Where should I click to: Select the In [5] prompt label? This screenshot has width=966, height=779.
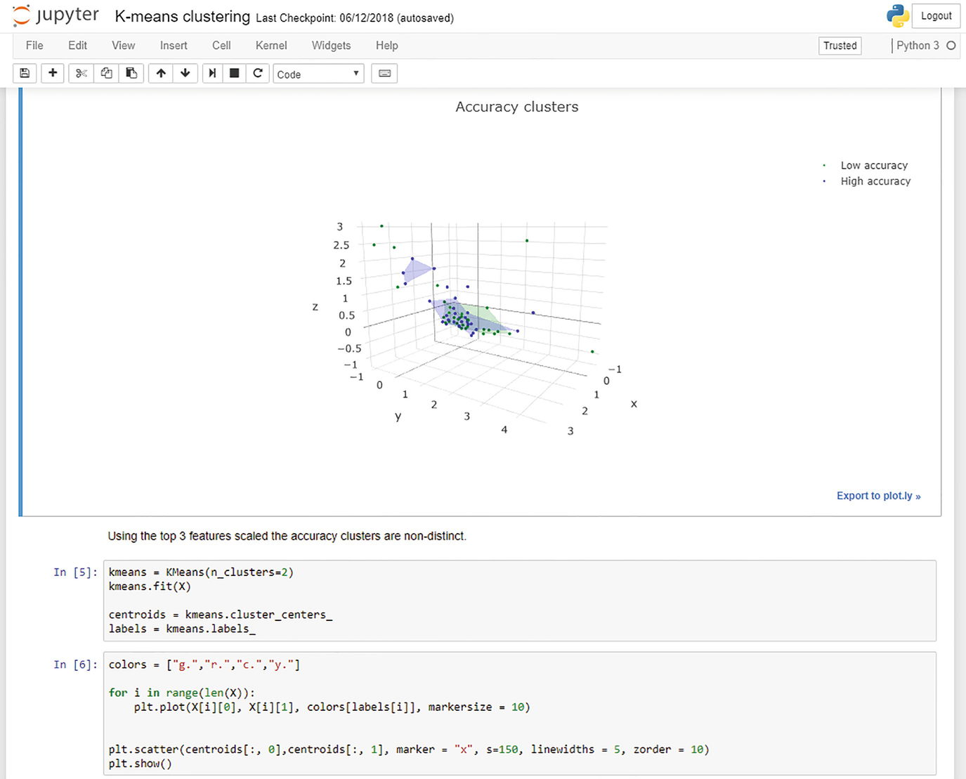[76, 572]
